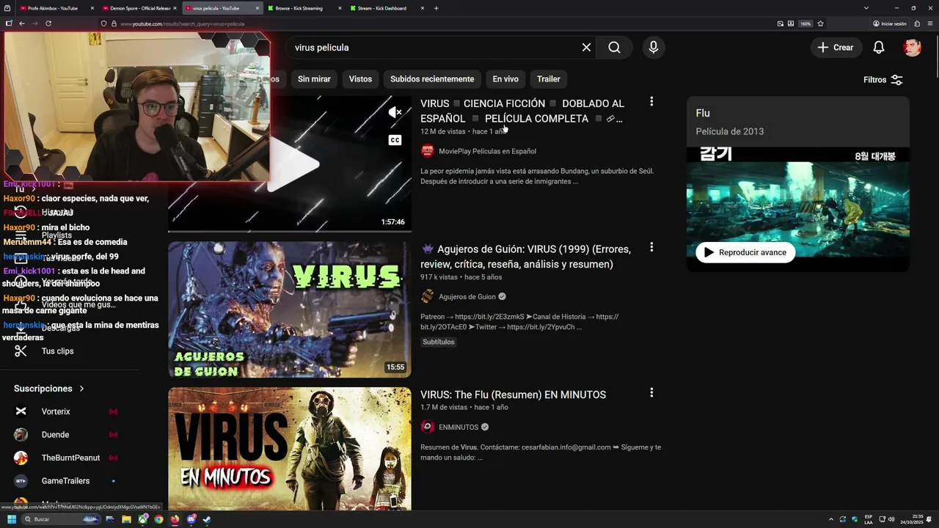Toggle closed captions on video preview

pos(395,140)
